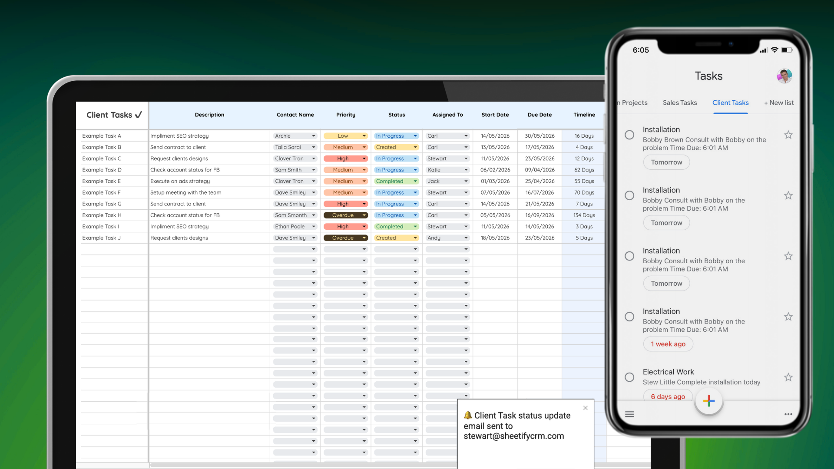Open Contact Name dropdown showing Clover Tran in Task C
Screen dimensions: 834x469
coord(295,159)
